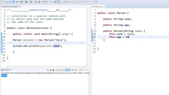Click the New Java Package icon

(x=36, y=2)
